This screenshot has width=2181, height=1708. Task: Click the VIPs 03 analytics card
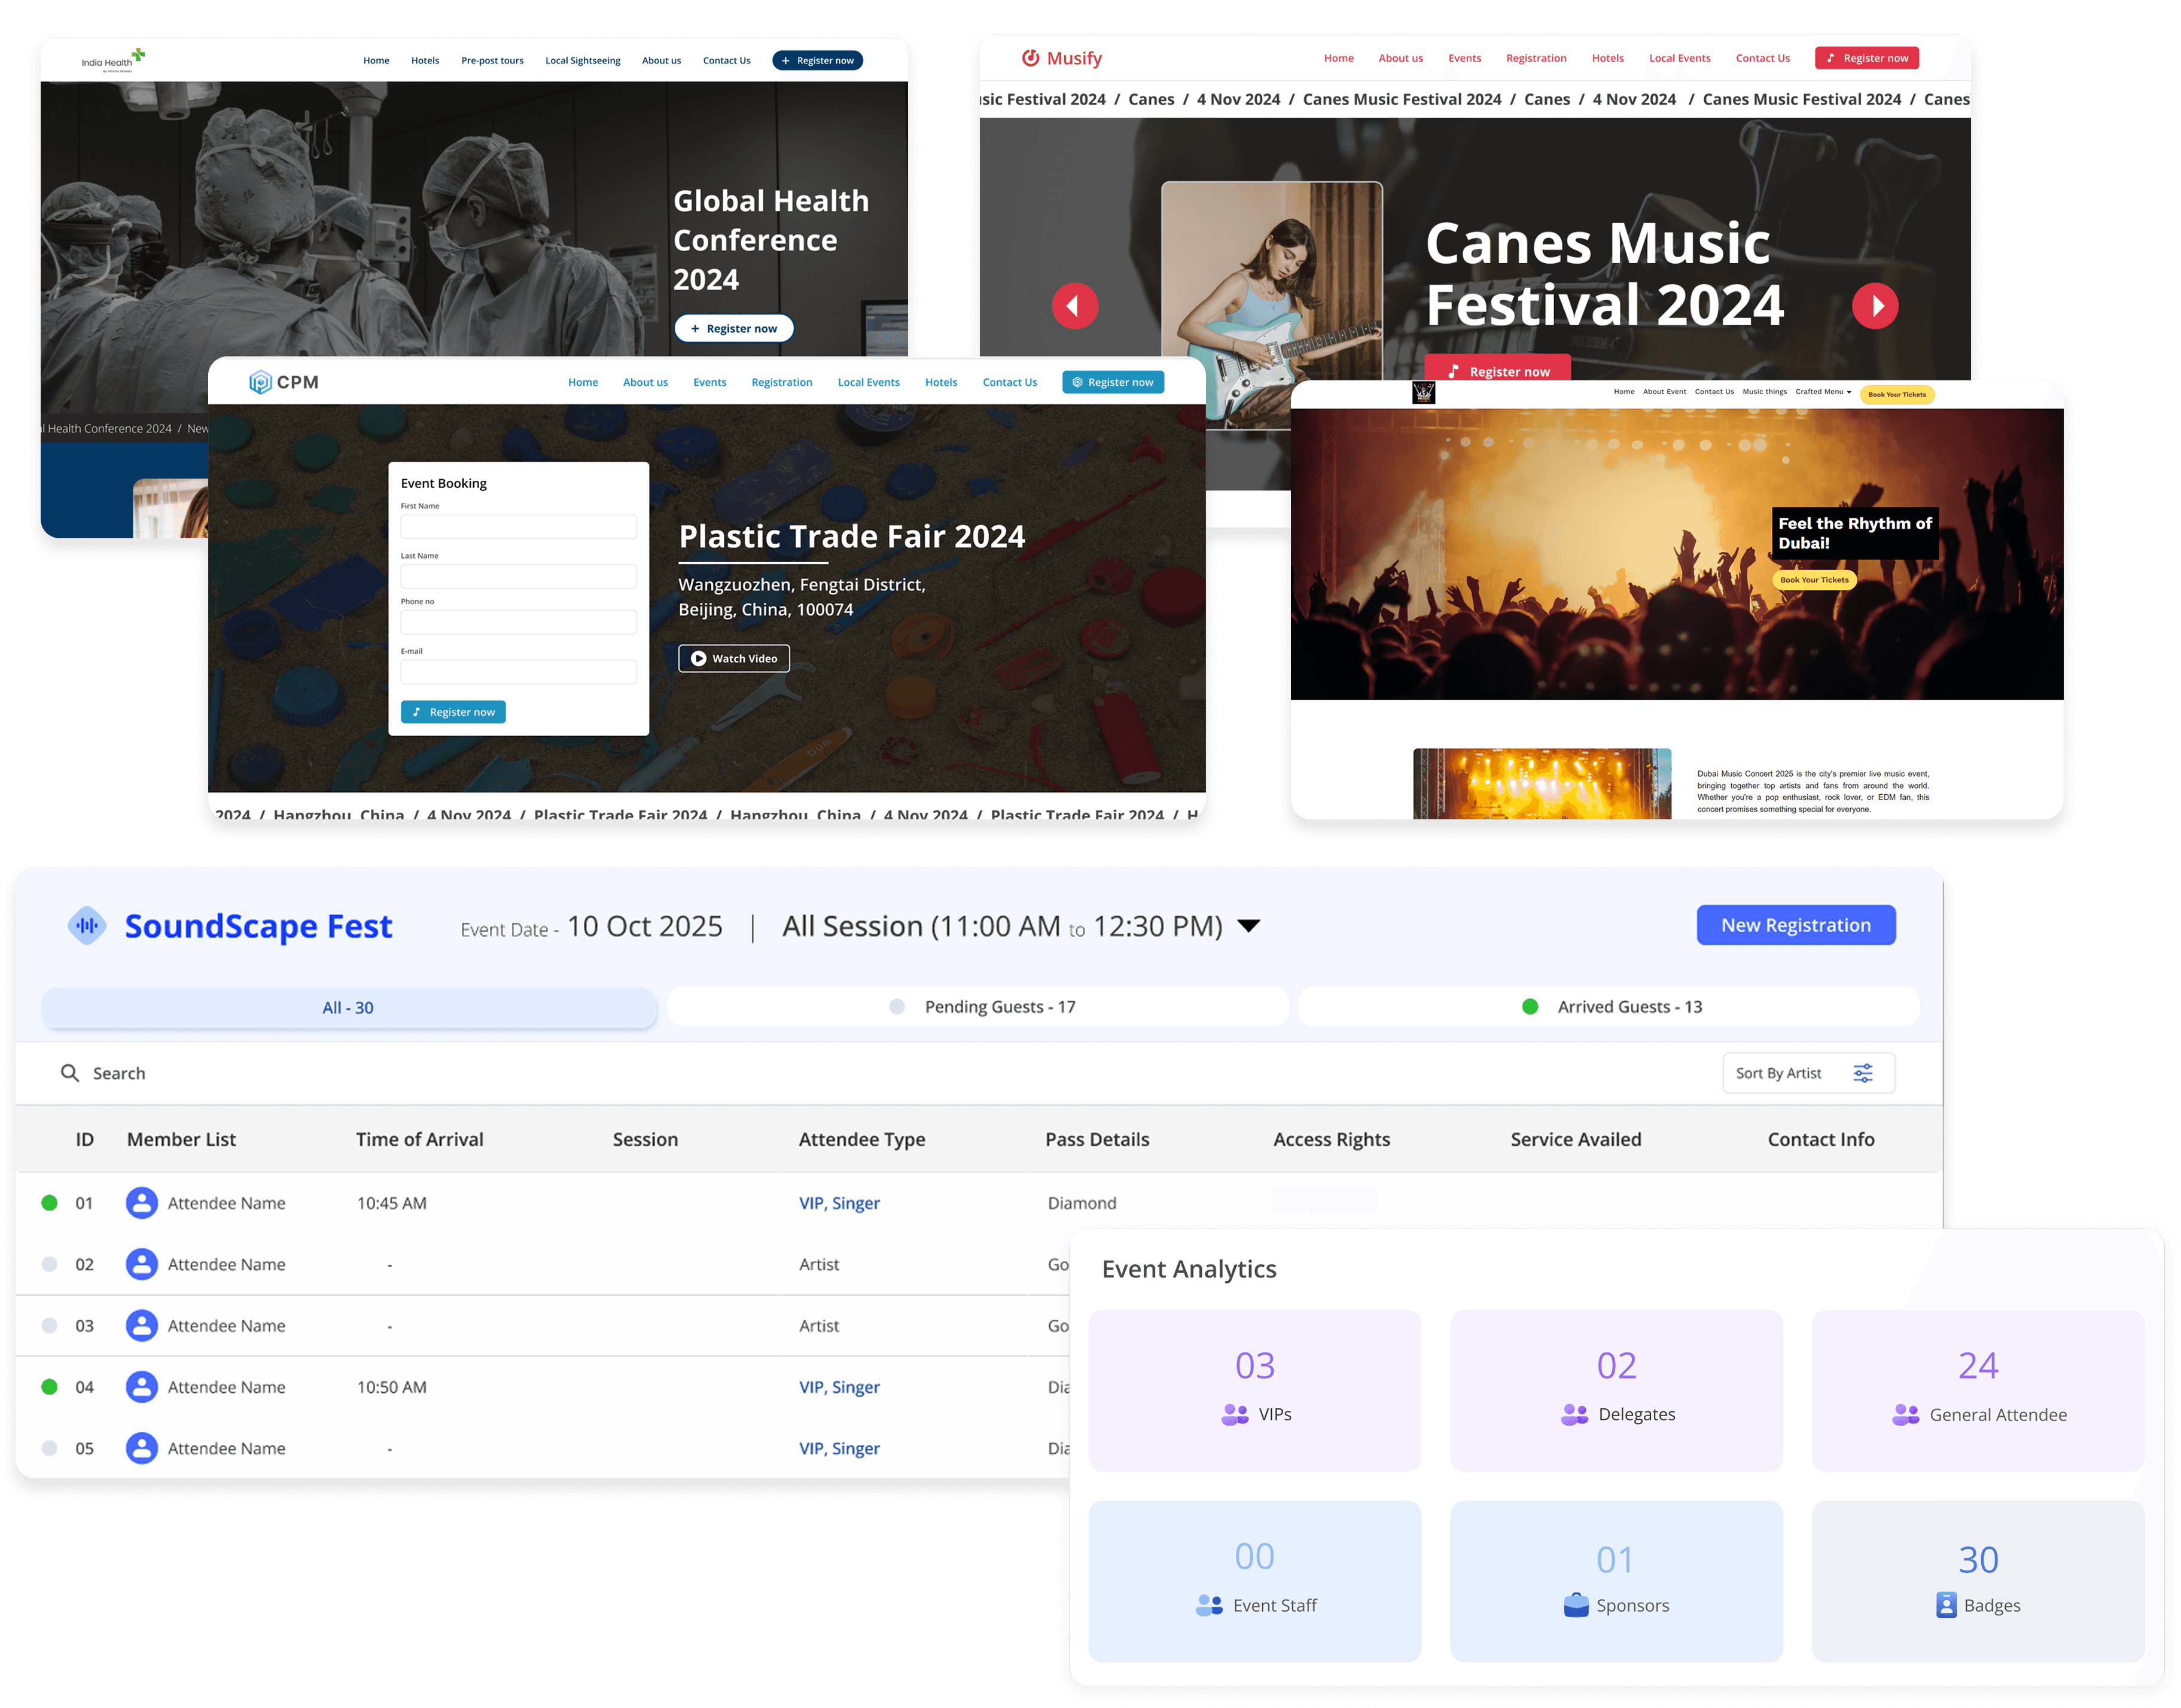tap(1254, 1390)
